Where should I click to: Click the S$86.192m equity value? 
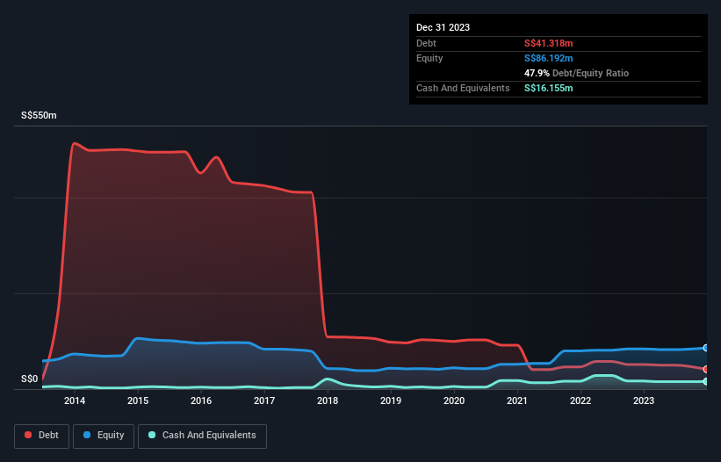click(549, 58)
